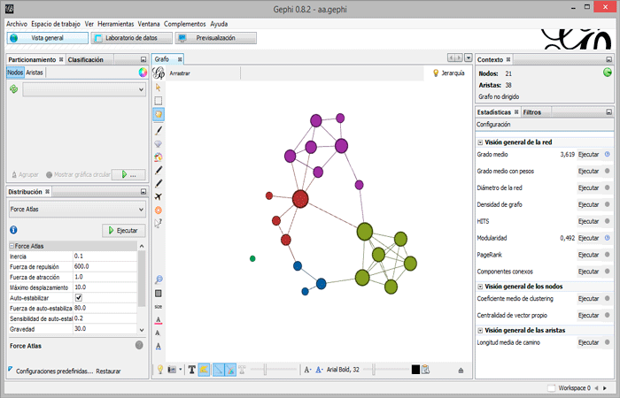Toggle the Show edges line button
This screenshot has height=398, width=620.
point(218,370)
